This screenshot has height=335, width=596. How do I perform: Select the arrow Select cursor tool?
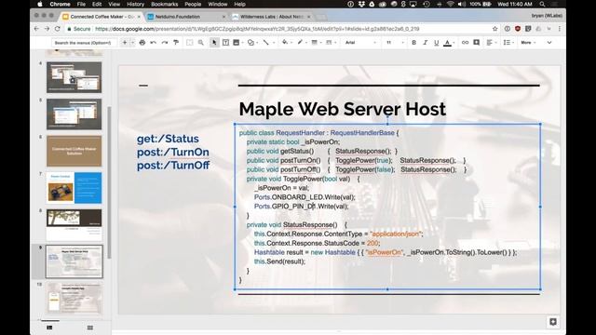pyautogui.click(x=214, y=43)
